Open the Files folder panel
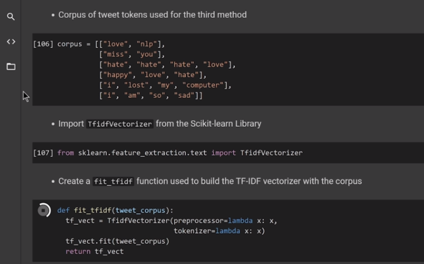This screenshot has height=264, width=424. pyautogui.click(x=11, y=66)
